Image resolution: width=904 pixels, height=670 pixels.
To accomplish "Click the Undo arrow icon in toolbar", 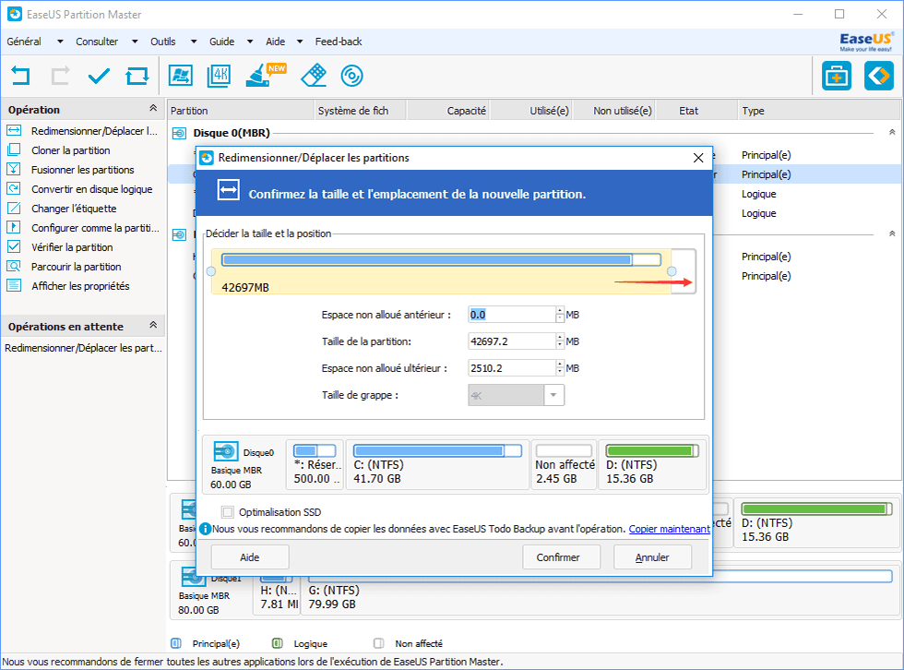I will coord(20,76).
